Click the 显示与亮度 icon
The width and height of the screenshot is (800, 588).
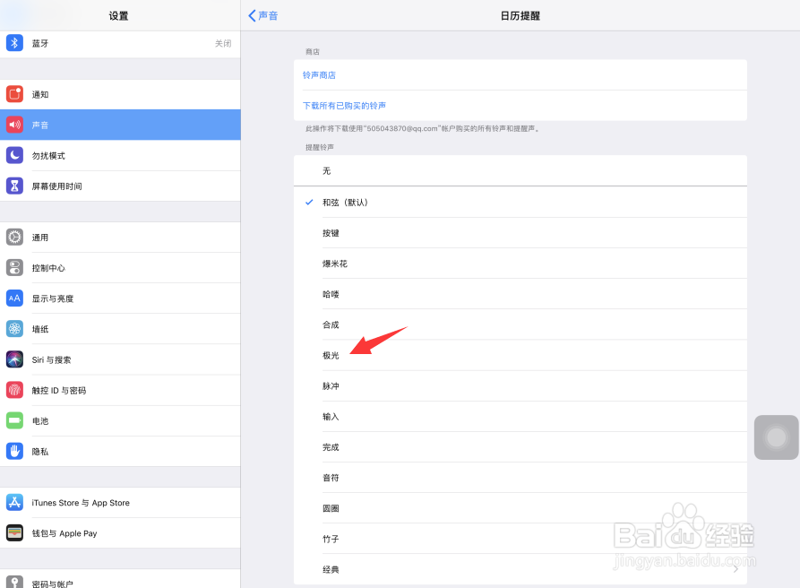click(x=14, y=298)
